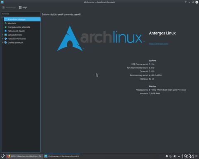
Task: Switch to the Firefox taskbar window
Action: point(24,156)
